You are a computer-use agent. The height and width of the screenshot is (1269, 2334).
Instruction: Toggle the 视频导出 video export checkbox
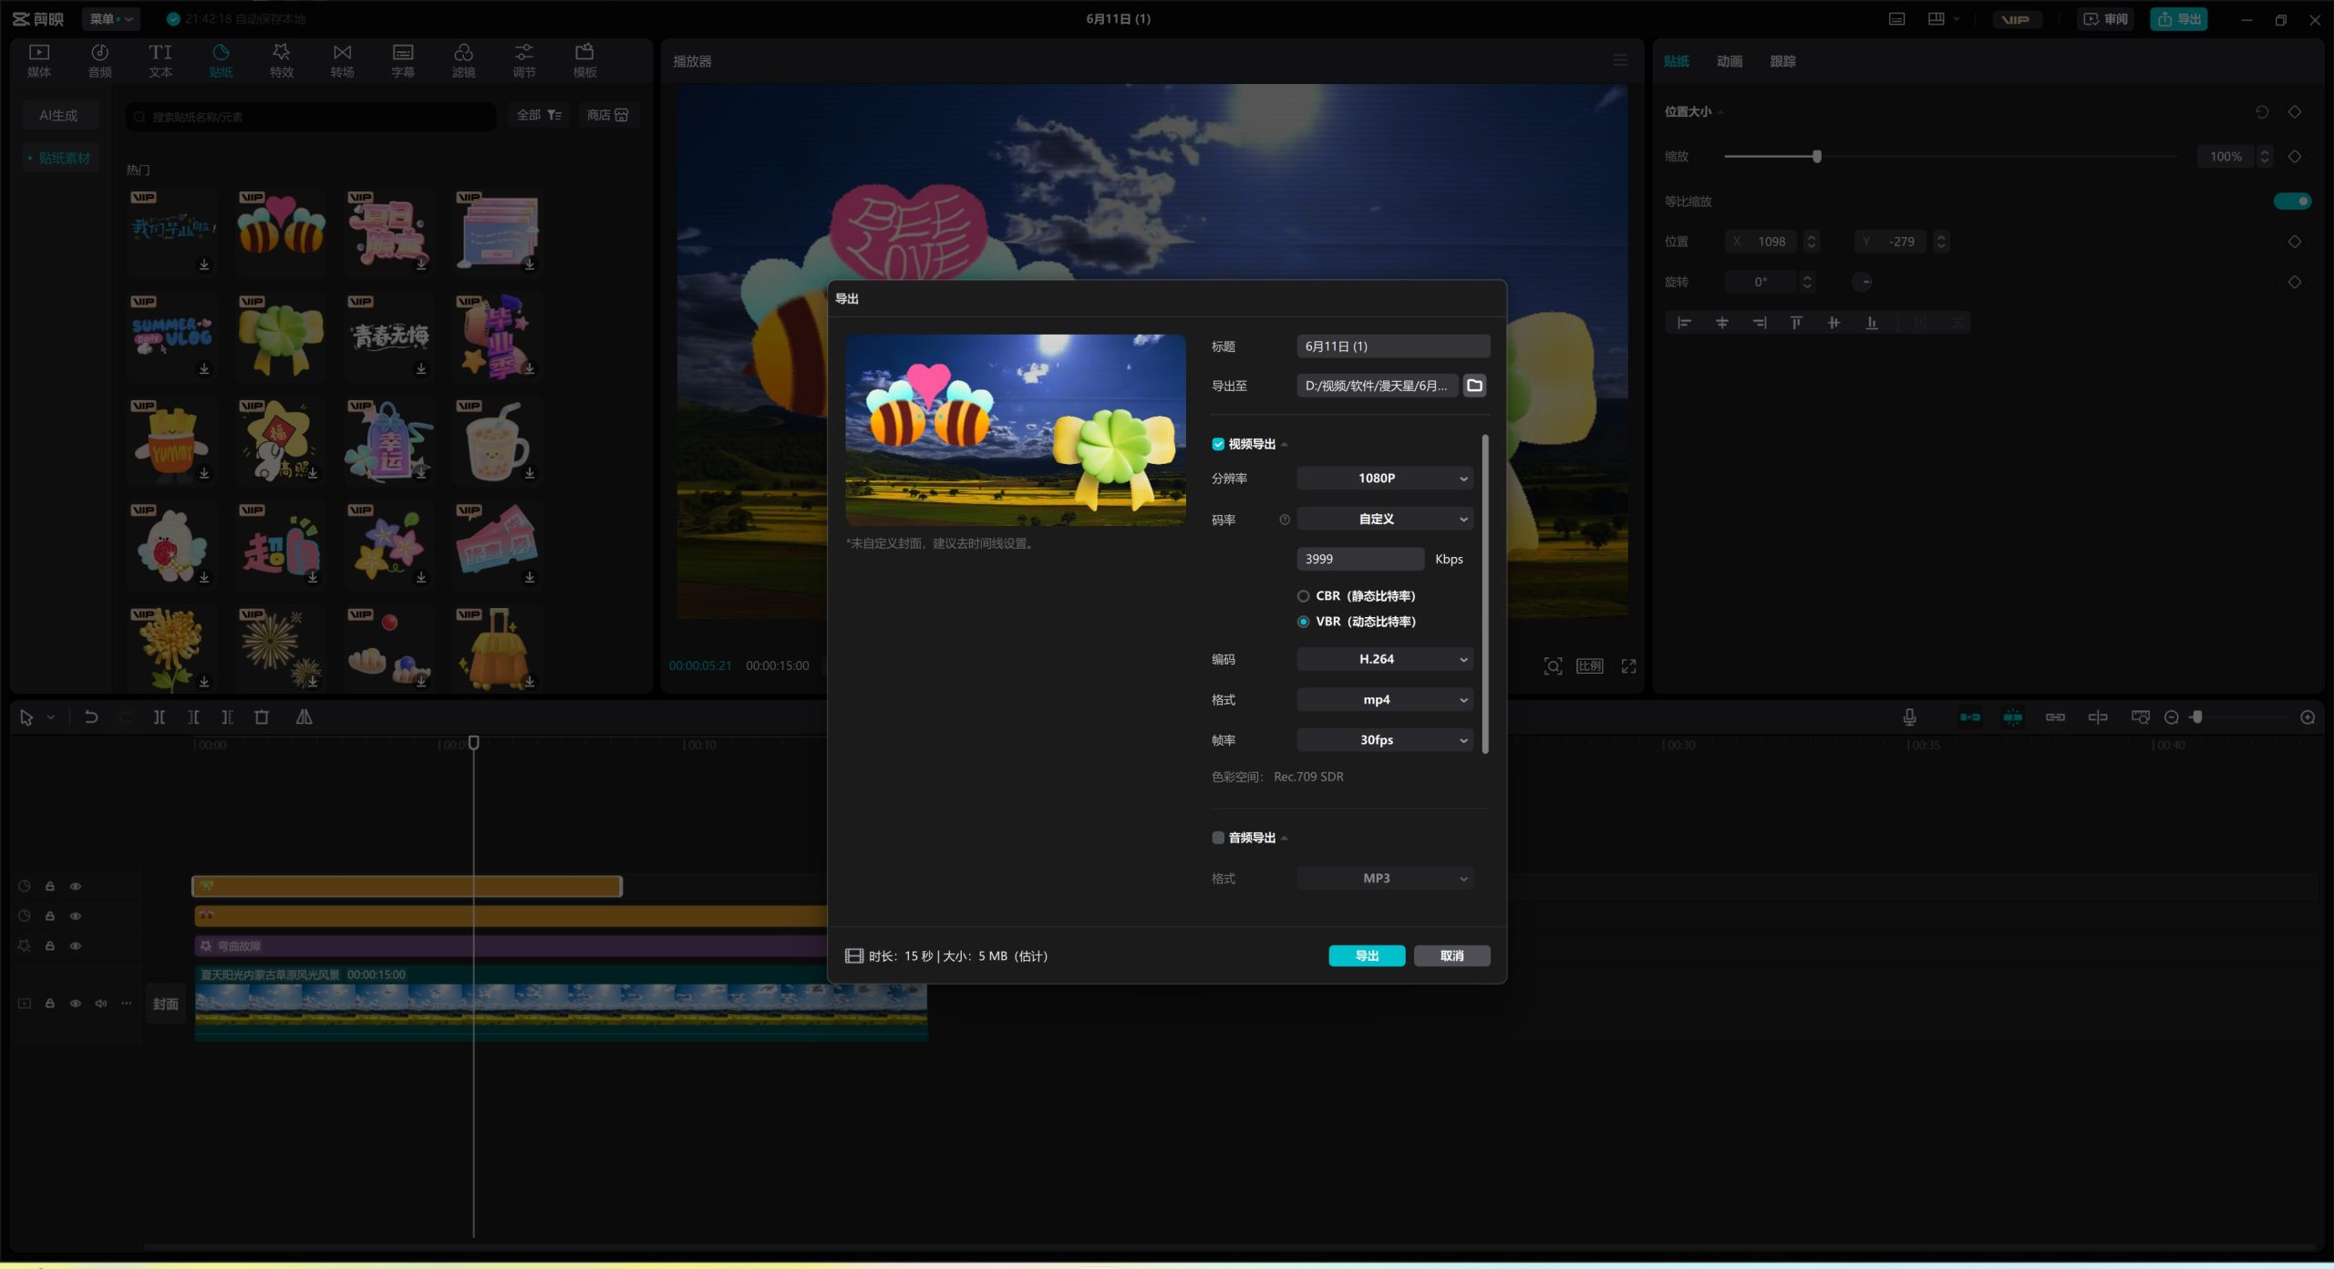(1218, 444)
